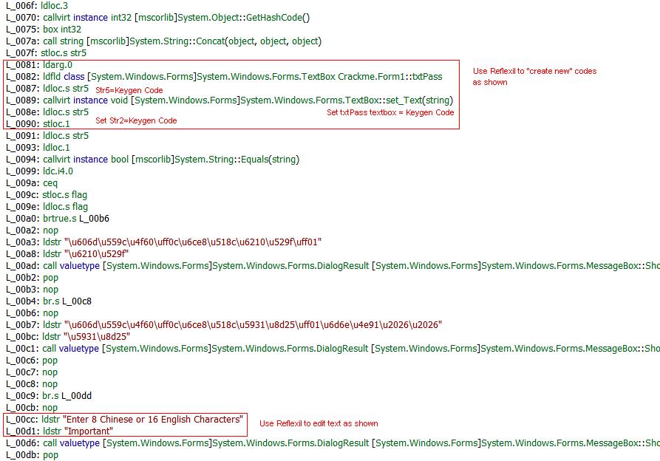Select the line "L_0087: ldloc.s str5"
This screenshot has width=660, height=461.
[x=47, y=89]
